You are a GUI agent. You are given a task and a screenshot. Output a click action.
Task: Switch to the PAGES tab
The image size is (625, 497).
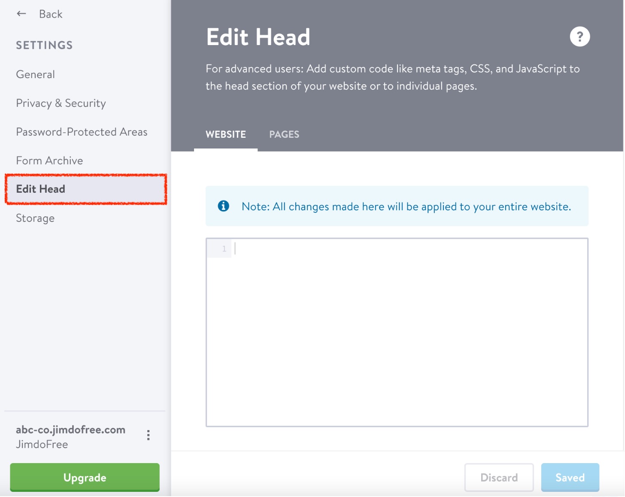[x=284, y=135]
